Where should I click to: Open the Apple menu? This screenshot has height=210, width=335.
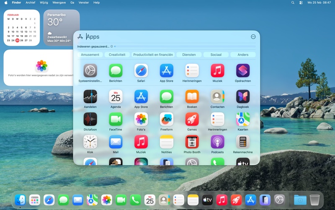tap(6, 3)
